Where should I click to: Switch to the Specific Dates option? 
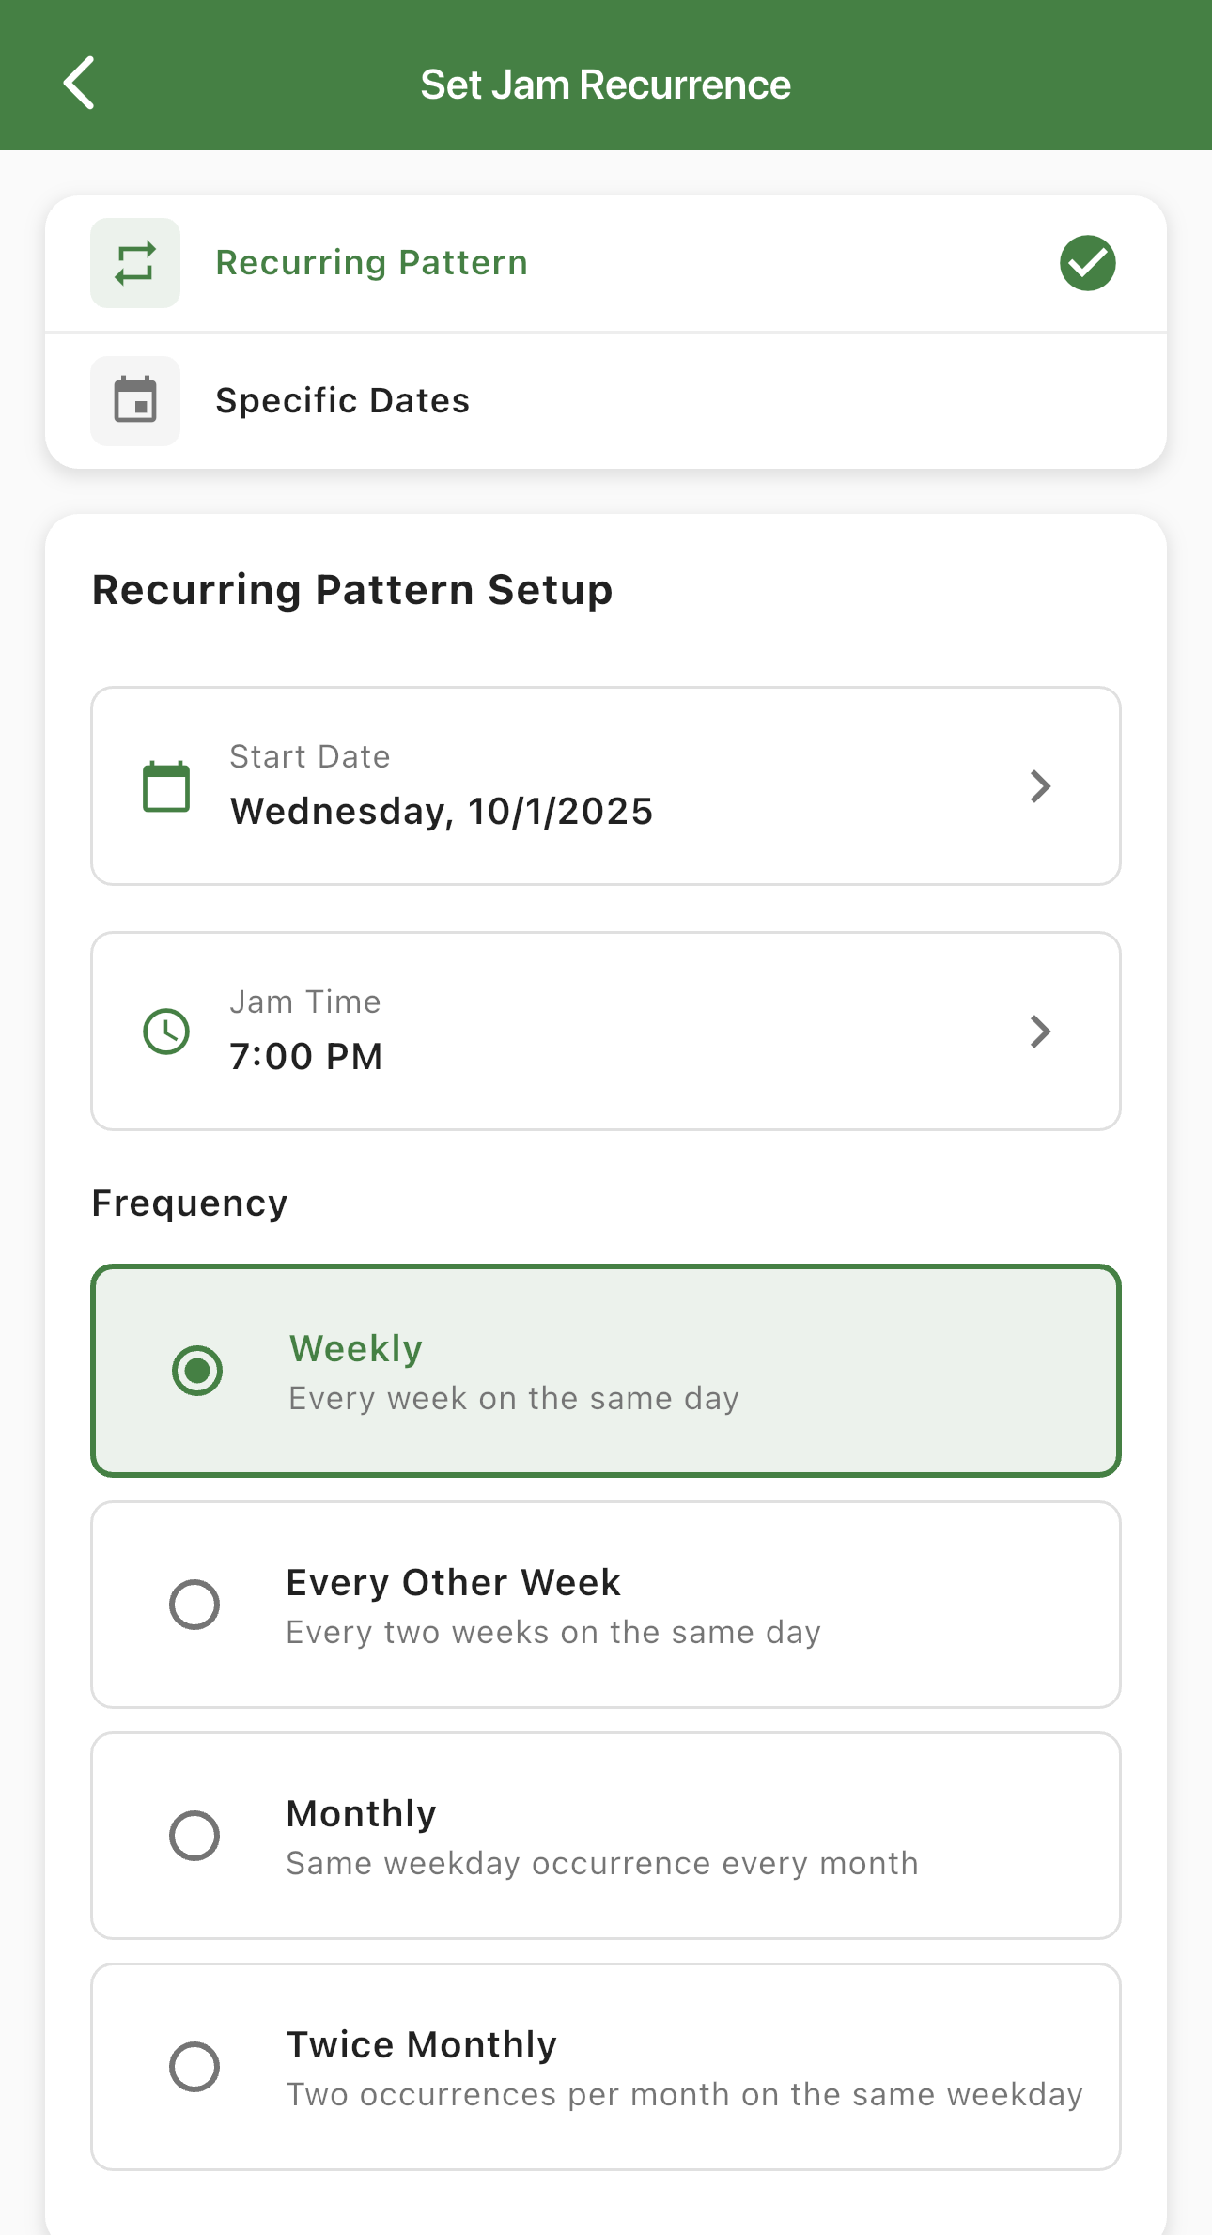pos(342,401)
